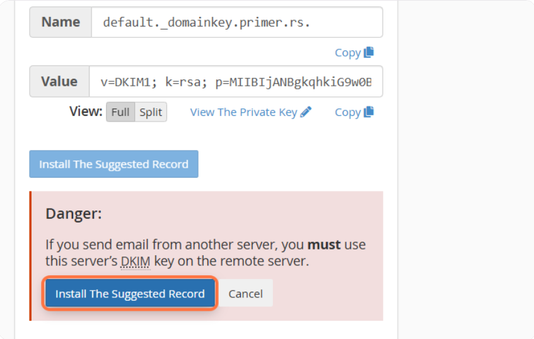Click inside the default._domainkey.primer.rs. name field
This screenshot has height=339, width=534.
pos(236,23)
